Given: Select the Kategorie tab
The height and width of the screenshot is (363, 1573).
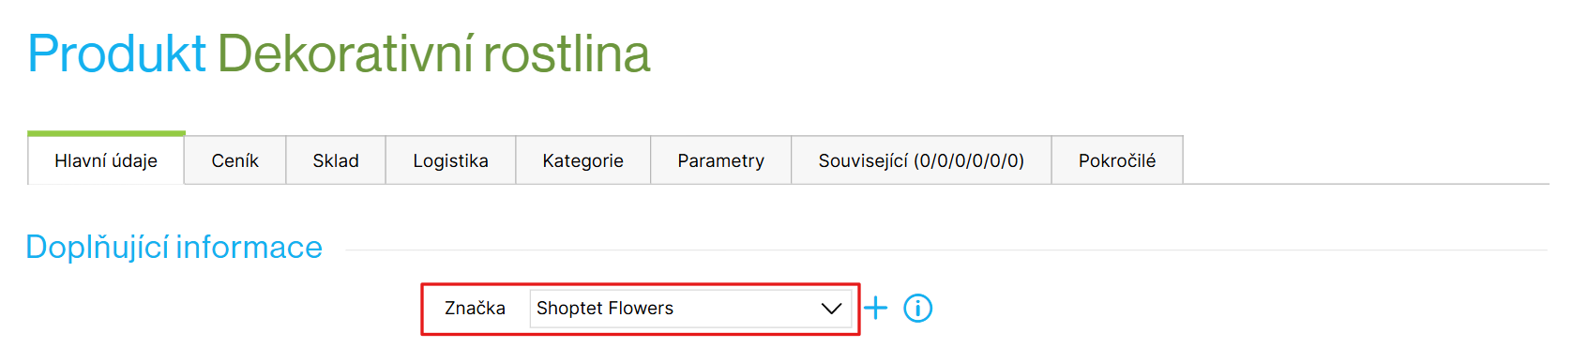Looking at the screenshot, I should point(583,160).
